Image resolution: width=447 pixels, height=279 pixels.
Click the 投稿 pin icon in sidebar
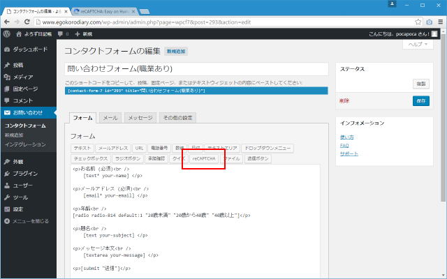pyautogui.click(x=7, y=65)
